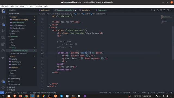Place cursor on line 22 @forelse code
This screenshot has width=174, height=98.
[x=80, y=53]
